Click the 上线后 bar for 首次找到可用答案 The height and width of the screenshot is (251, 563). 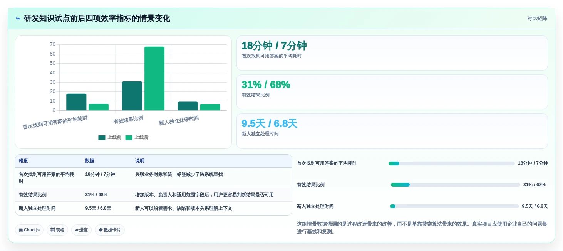[99, 107]
